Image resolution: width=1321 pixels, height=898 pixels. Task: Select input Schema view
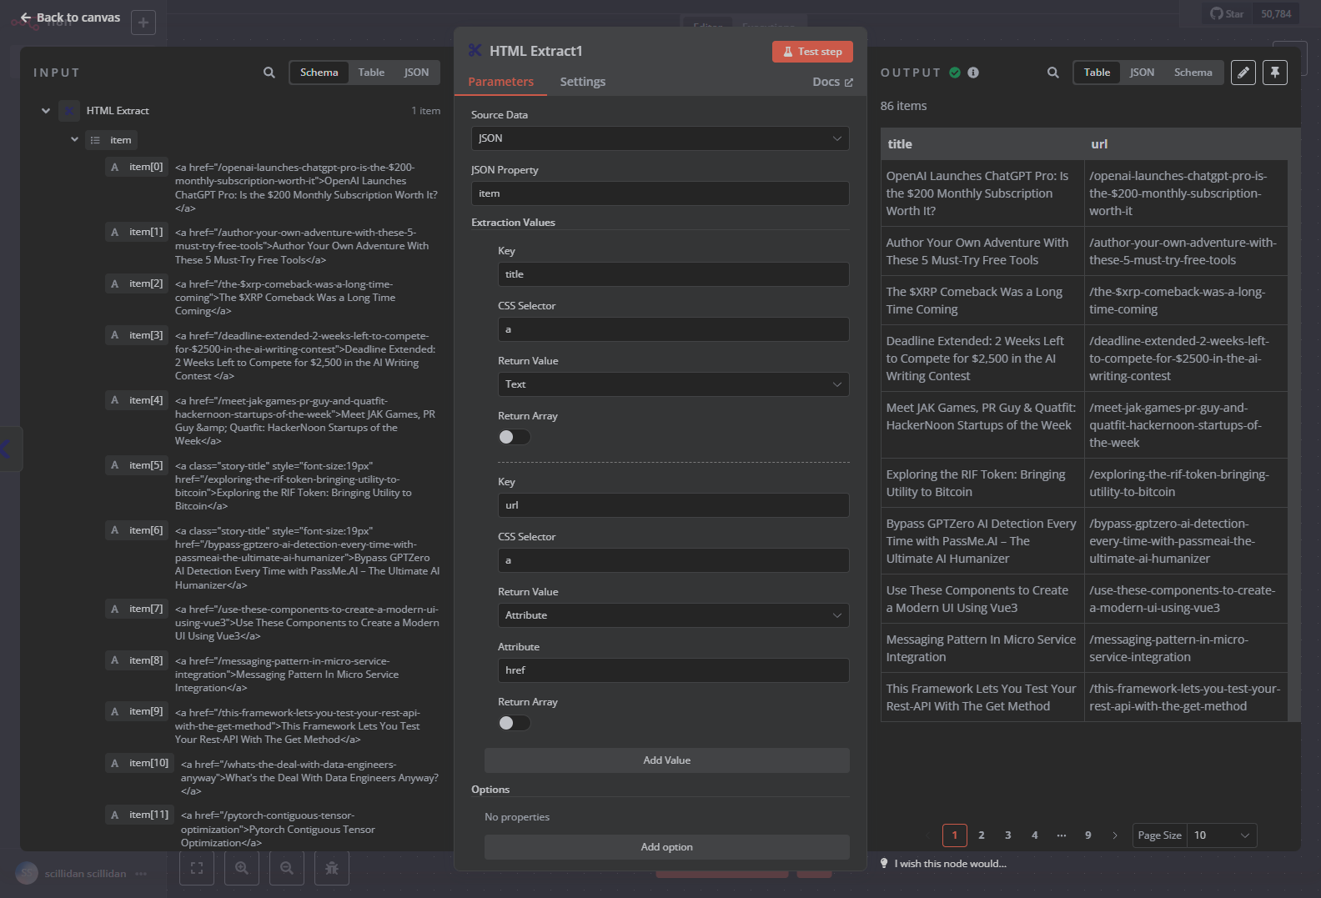(319, 73)
